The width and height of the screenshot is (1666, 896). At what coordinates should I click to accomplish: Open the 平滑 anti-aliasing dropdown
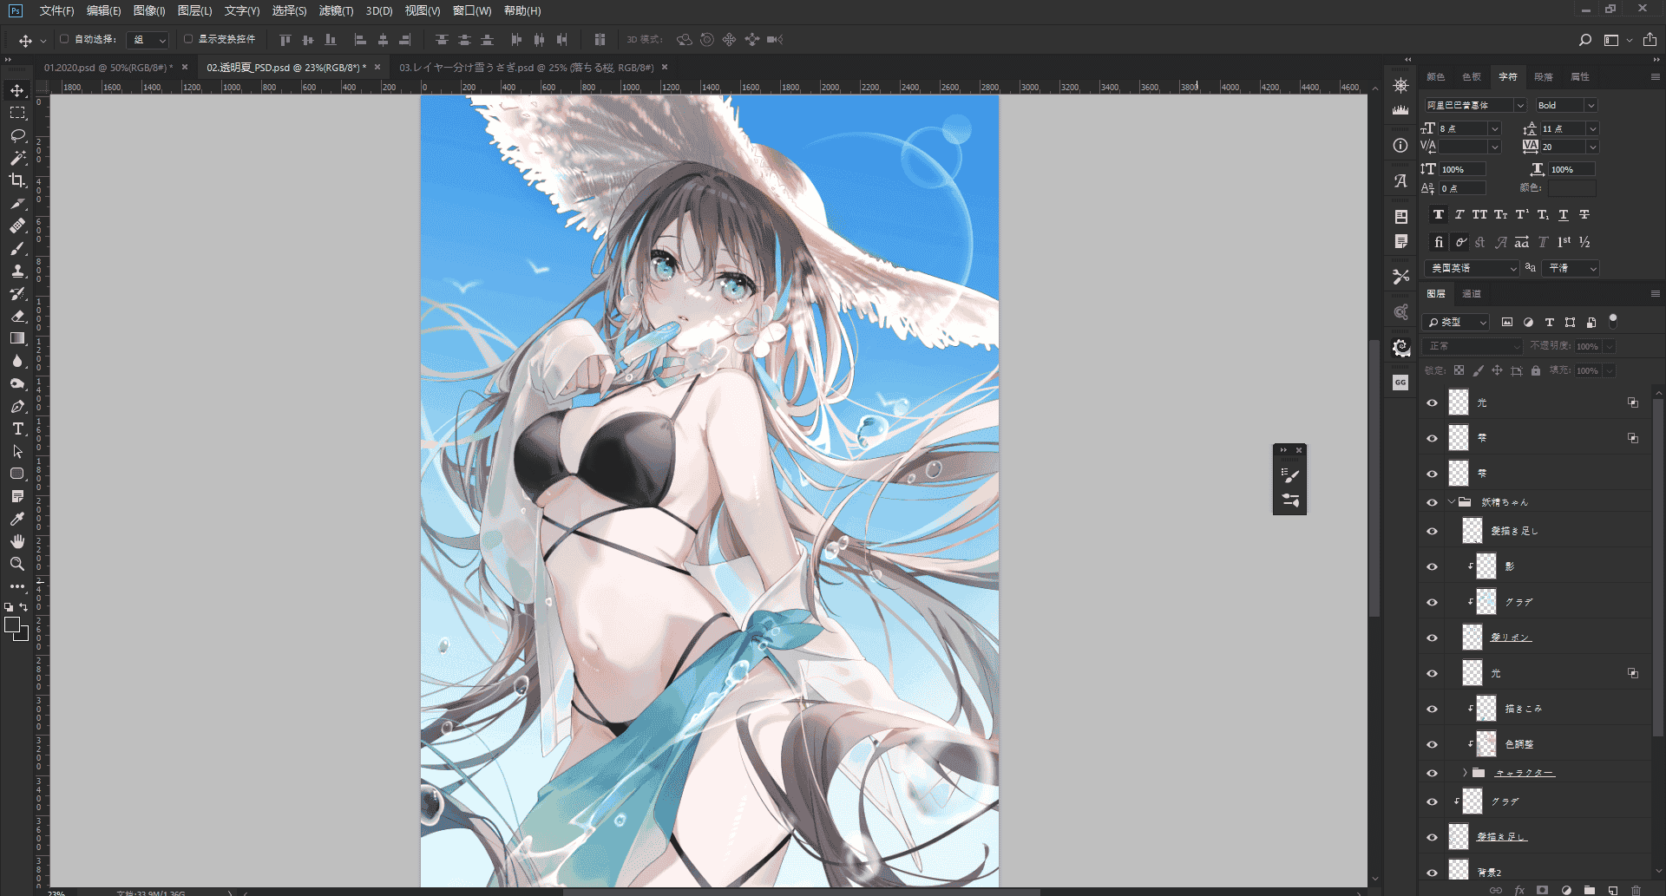pyautogui.click(x=1572, y=268)
